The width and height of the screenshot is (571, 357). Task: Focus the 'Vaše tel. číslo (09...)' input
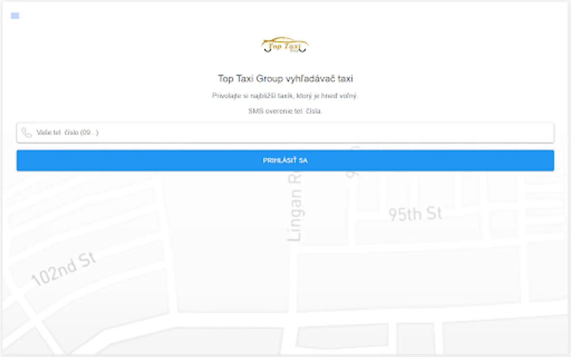click(x=285, y=132)
